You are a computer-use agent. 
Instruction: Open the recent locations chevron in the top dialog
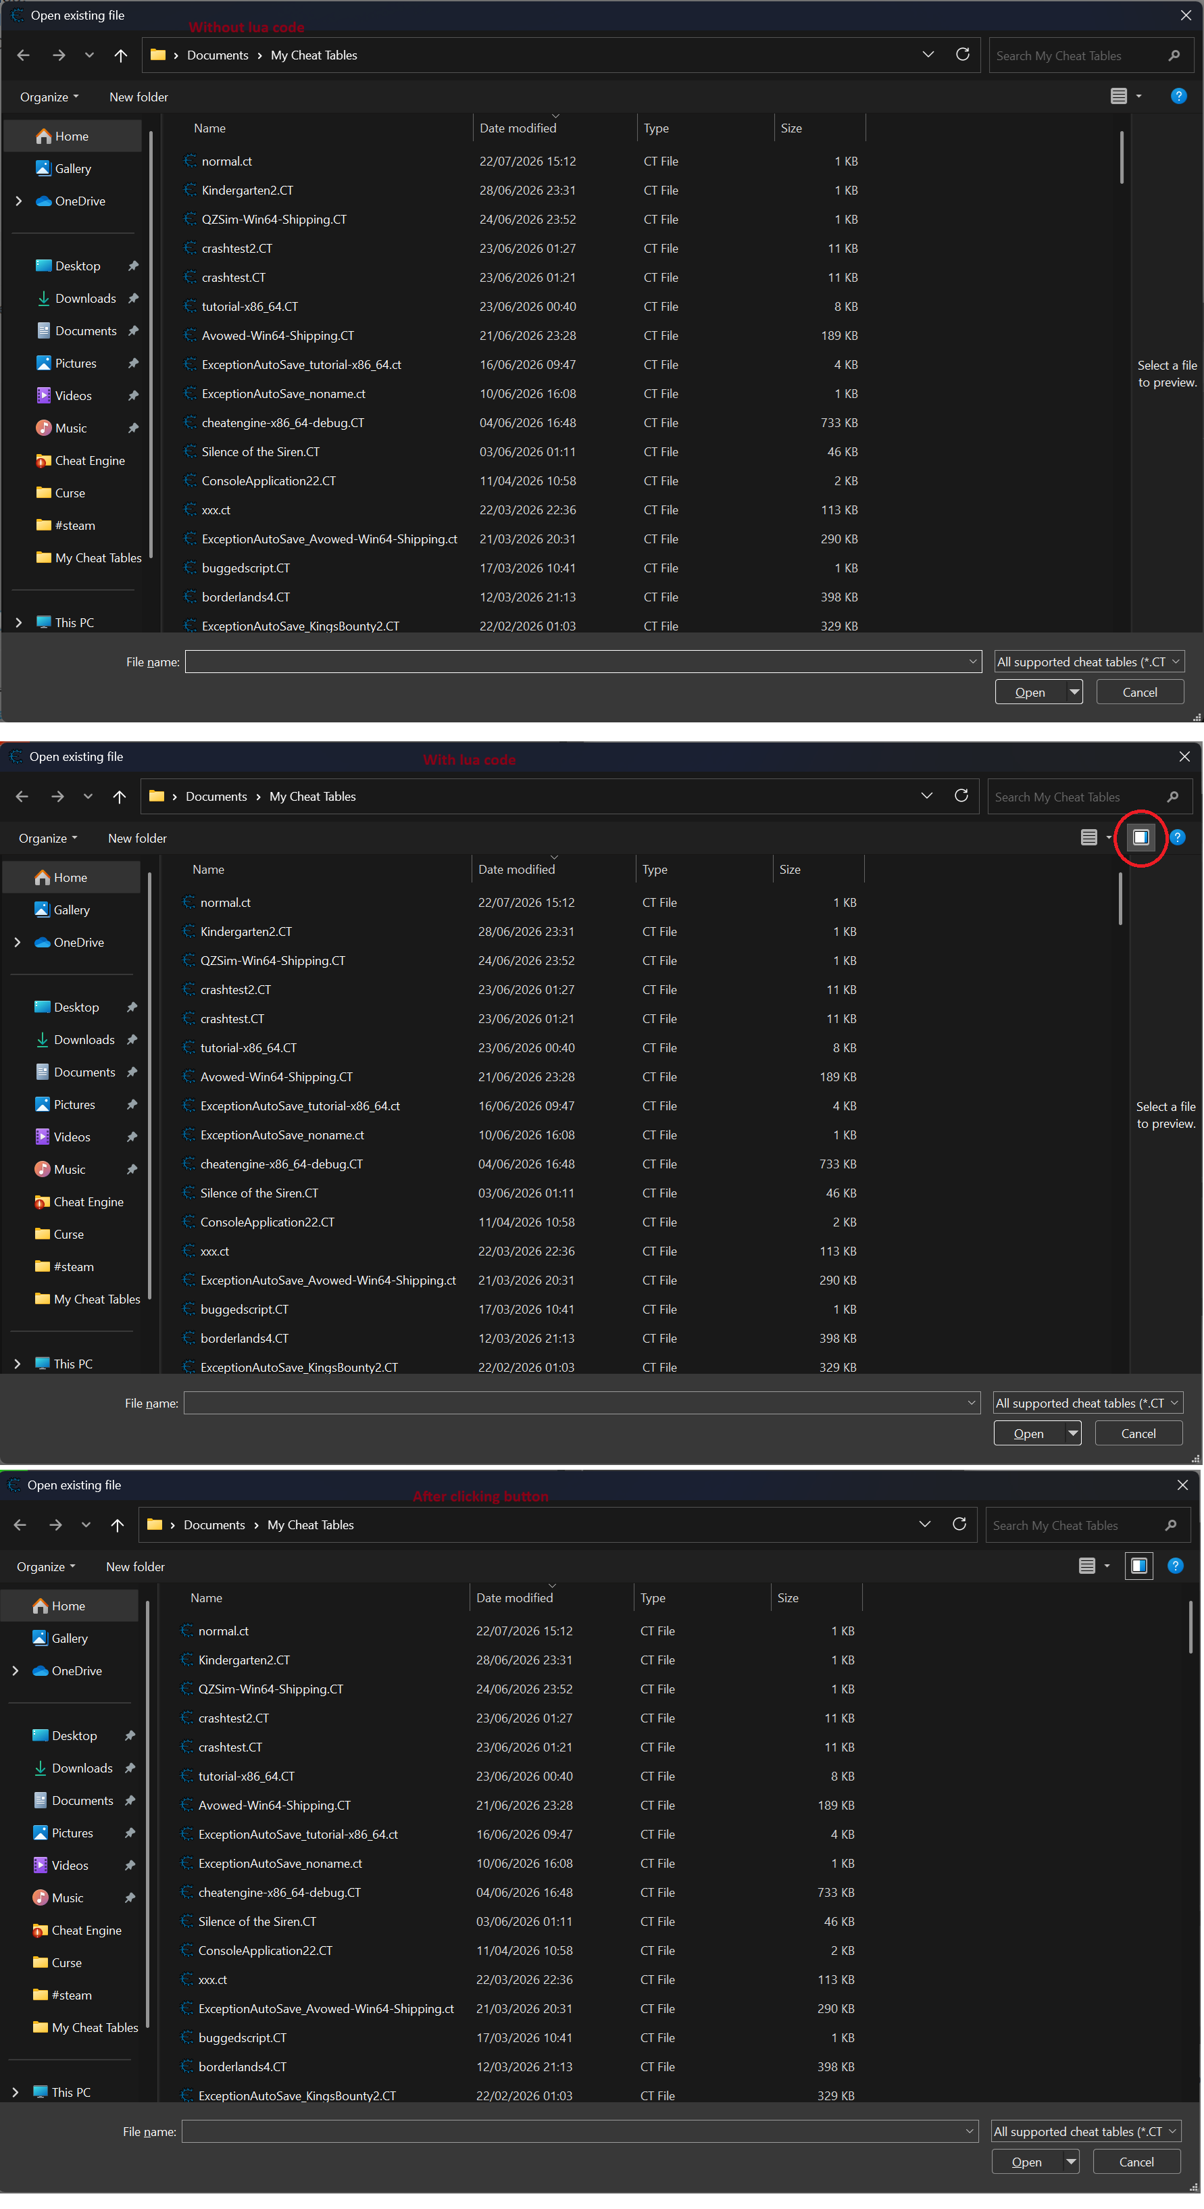coord(89,55)
